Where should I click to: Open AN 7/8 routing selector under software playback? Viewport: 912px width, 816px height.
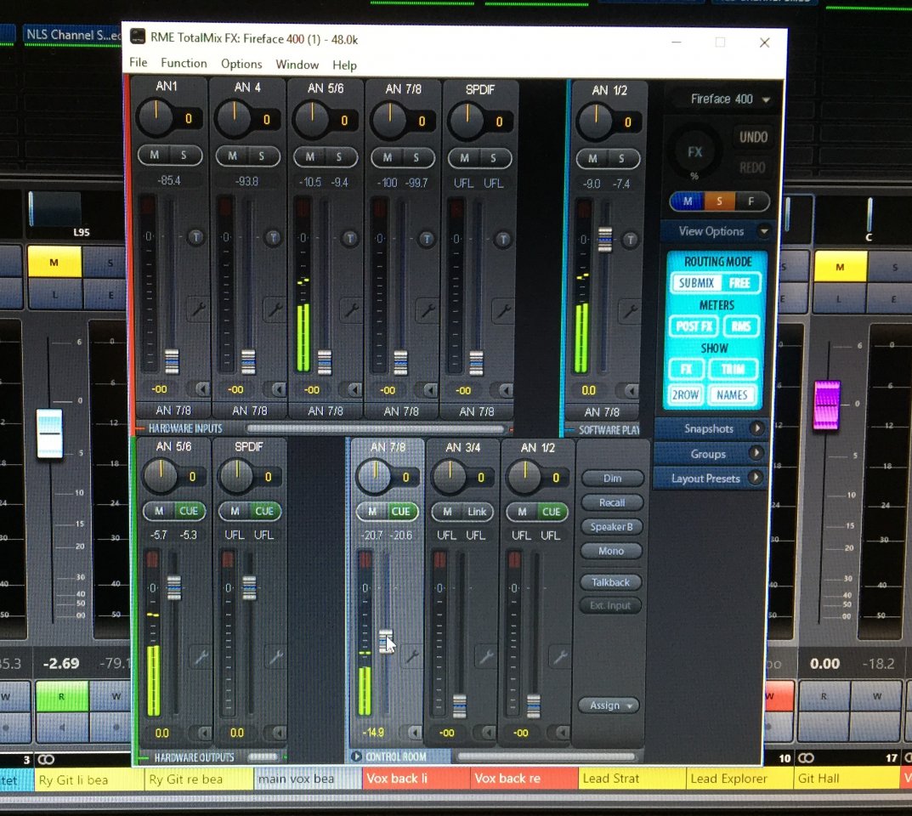click(602, 412)
